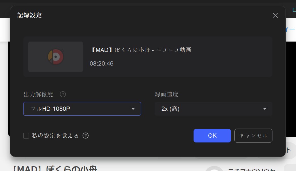The width and height of the screenshot is (296, 171).
Task: Open the 2x (高) recording speed dropdown
Action: pyautogui.click(x=213, y=109)
